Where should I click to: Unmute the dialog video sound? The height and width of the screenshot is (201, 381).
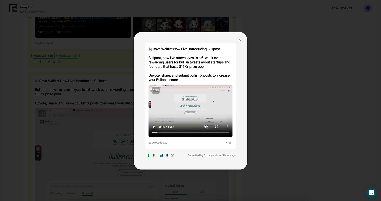[206, 127]
